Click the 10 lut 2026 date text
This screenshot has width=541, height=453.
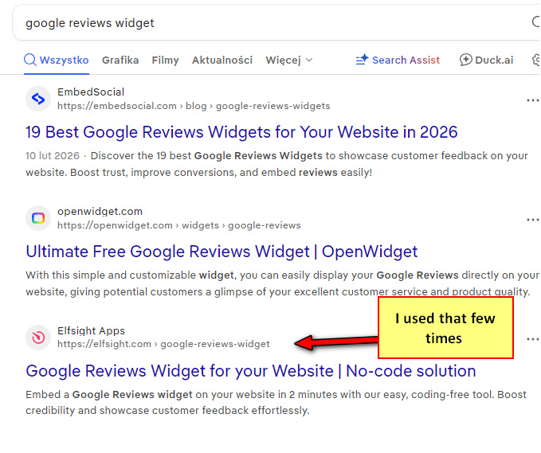[x=53, y=156]
